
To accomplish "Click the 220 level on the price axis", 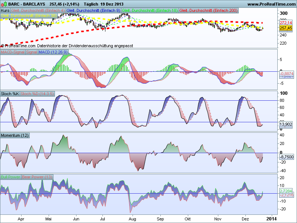I will (x=283, y=43).
